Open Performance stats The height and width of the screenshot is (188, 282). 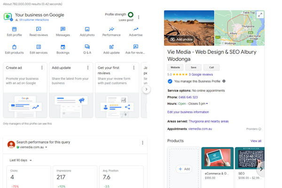point(111,32)
